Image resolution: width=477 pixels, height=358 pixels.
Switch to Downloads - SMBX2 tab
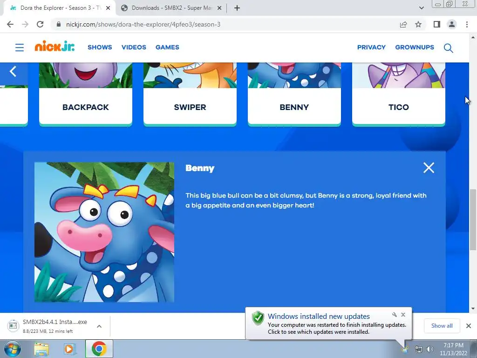click(x=171, y=8)
